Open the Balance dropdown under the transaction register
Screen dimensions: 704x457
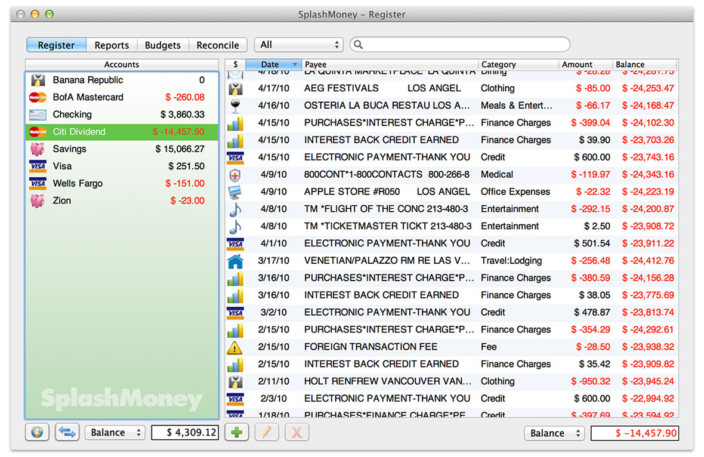[x=554, y=433]
